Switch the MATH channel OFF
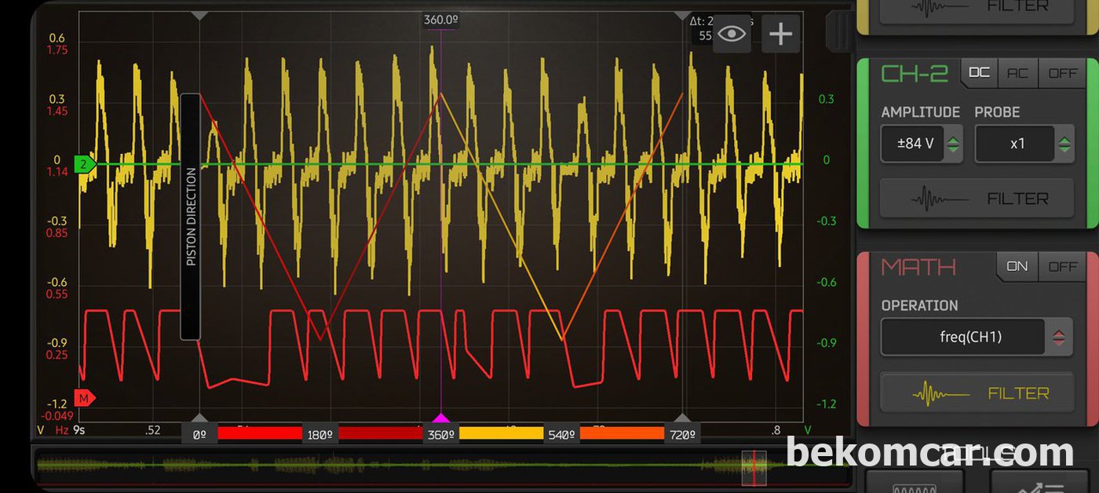 click(x=1063, y=266)
